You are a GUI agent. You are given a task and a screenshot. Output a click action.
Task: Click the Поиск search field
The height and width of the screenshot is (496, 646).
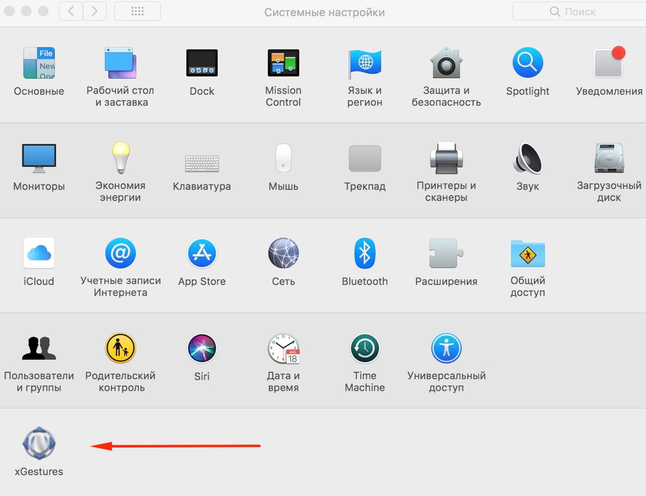click(579, 12)
